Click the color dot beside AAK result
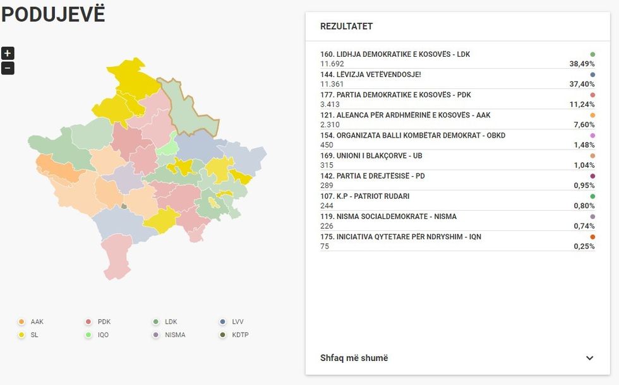619x385 pixels. 592,115
